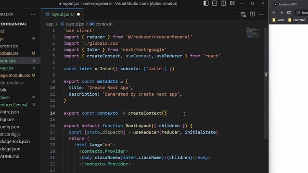Select the localhost:3001 browser tab
This screenshot has width=308, height=173.
pyautogui.click(x=288, y=4)
